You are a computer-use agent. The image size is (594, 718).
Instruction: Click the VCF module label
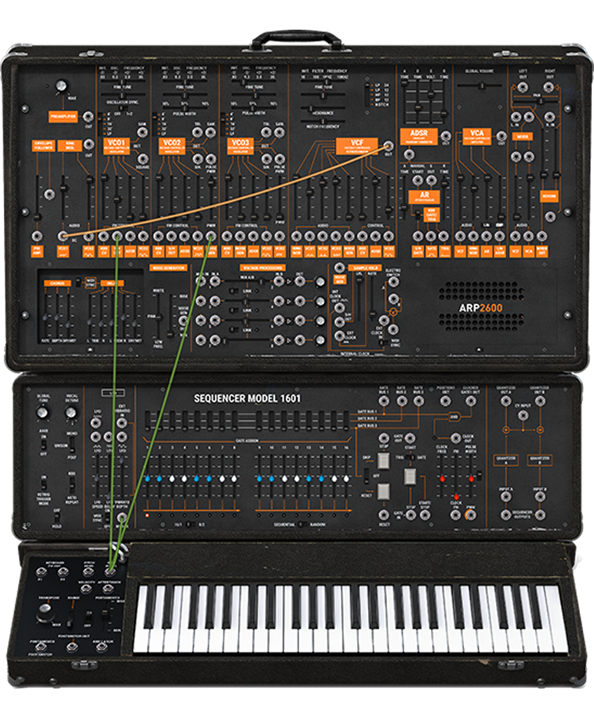(x=357, y=146)
